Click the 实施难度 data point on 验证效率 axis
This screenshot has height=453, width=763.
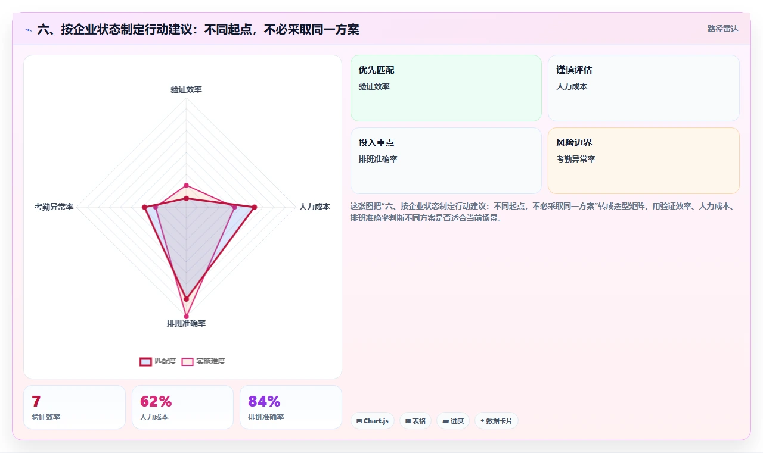(186, 185)
